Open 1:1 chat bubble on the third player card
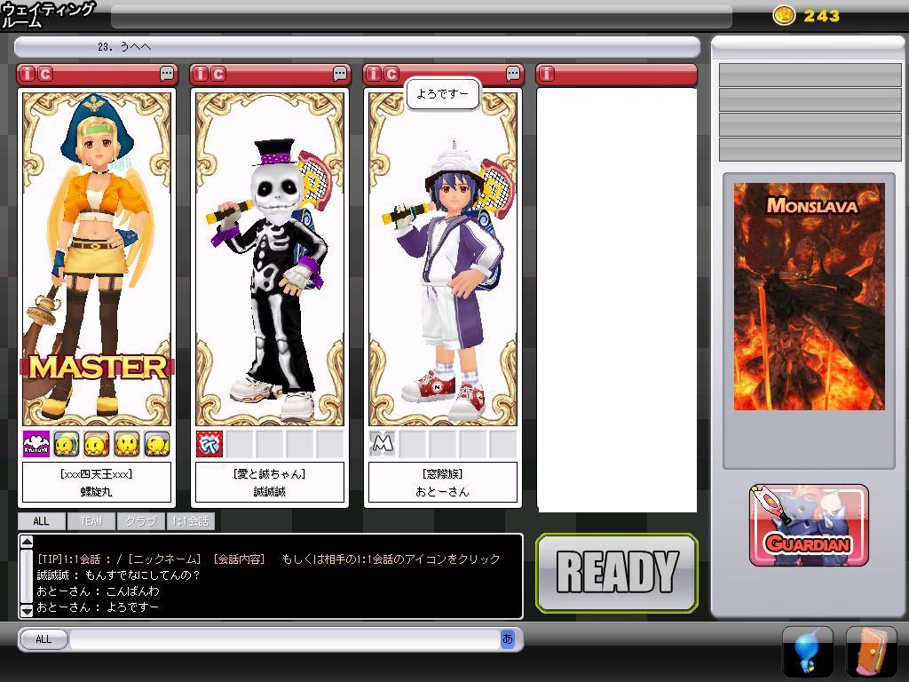 (513, 75)
